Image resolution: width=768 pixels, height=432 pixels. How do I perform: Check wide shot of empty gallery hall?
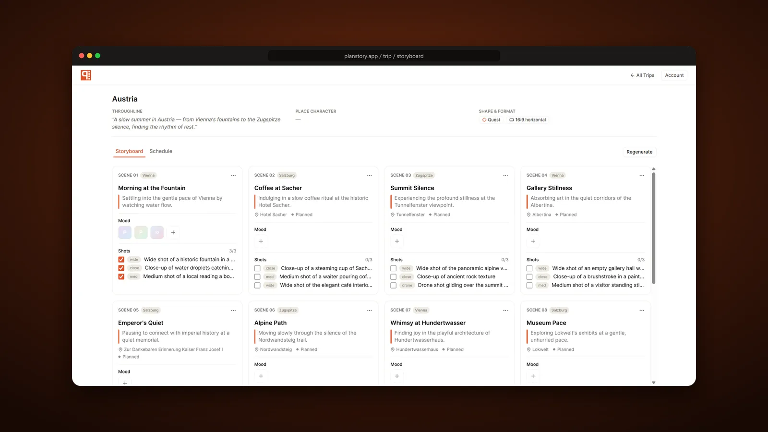click(529, 269)
